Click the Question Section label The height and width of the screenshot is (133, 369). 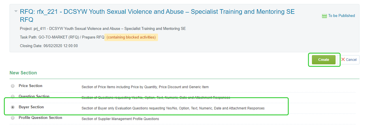(x=34, y=97)
